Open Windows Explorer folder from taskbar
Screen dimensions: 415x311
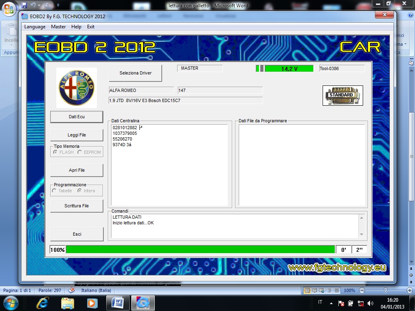point(68,303)
